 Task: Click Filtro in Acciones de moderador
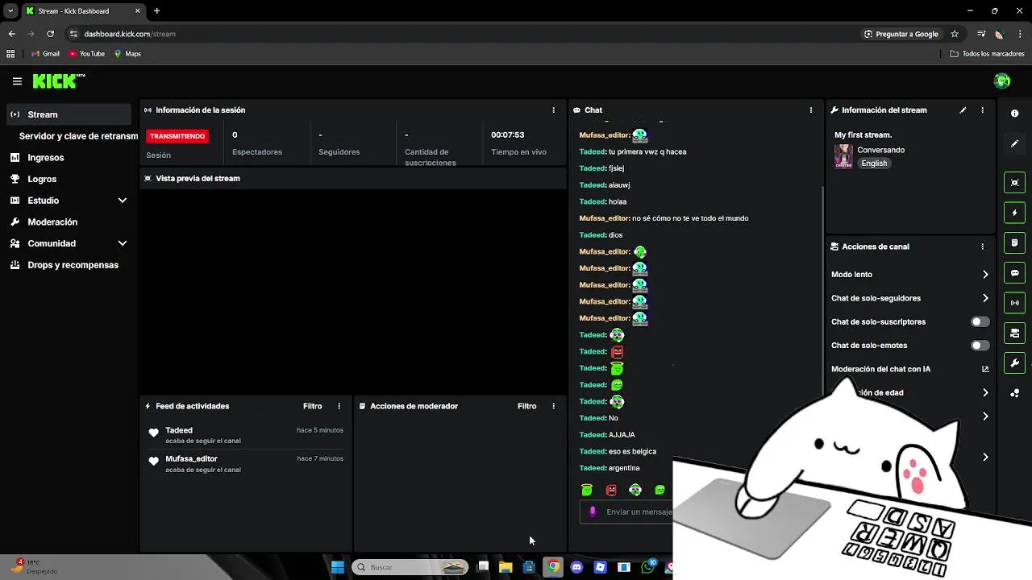tap(526, 406)
